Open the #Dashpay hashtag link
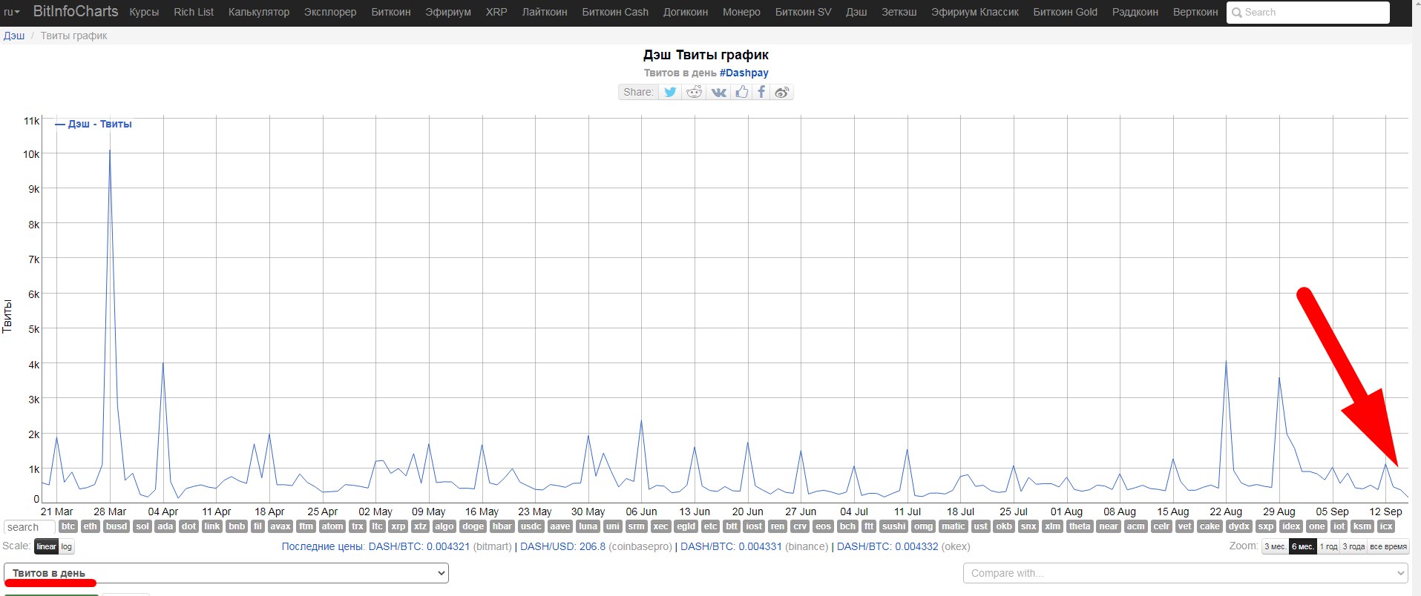The height and width of the screenshot is (596, 1421). coord(744,73)
